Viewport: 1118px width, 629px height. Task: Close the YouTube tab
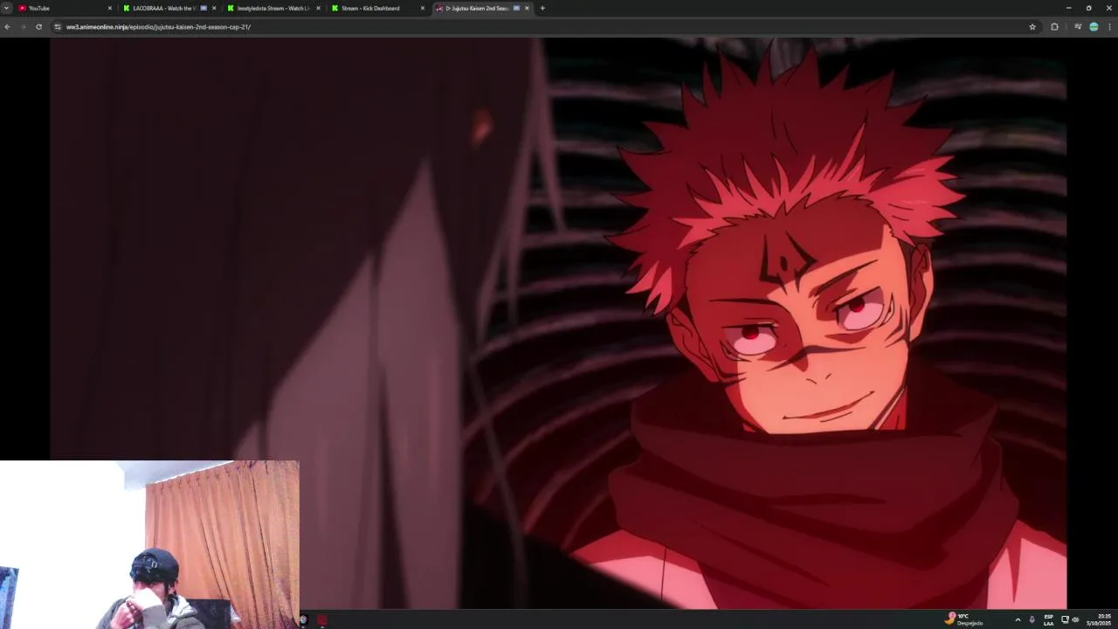[x=110, y=8]
